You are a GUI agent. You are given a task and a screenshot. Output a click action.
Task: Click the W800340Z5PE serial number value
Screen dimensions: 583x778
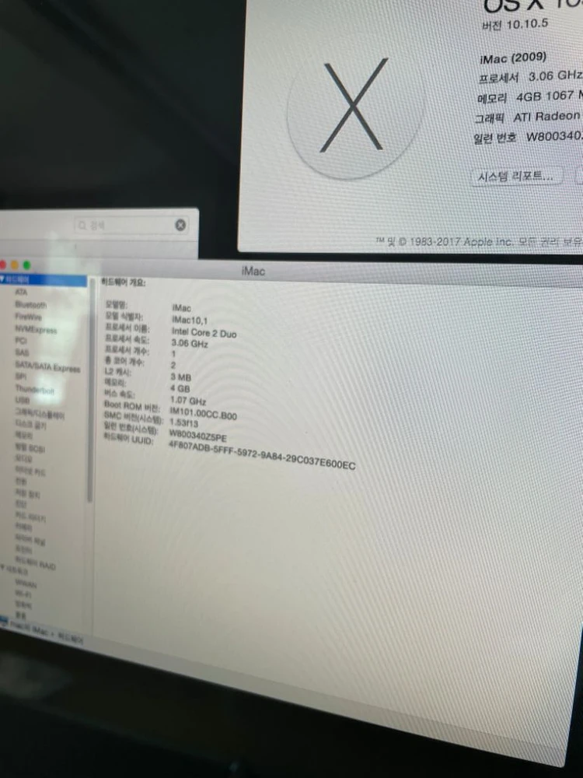197,436
